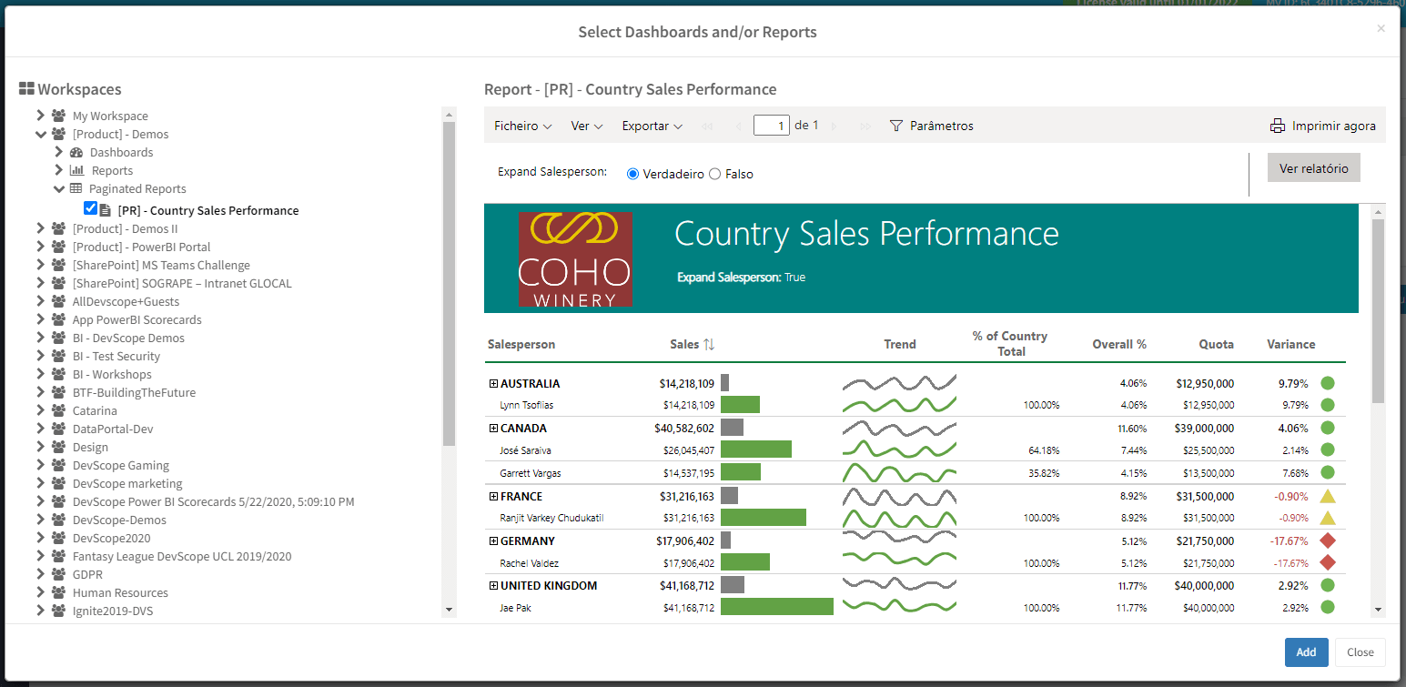Expand the My Workspace tree node
Viewport: 1406px width, 687px height.
pos(40,116)
